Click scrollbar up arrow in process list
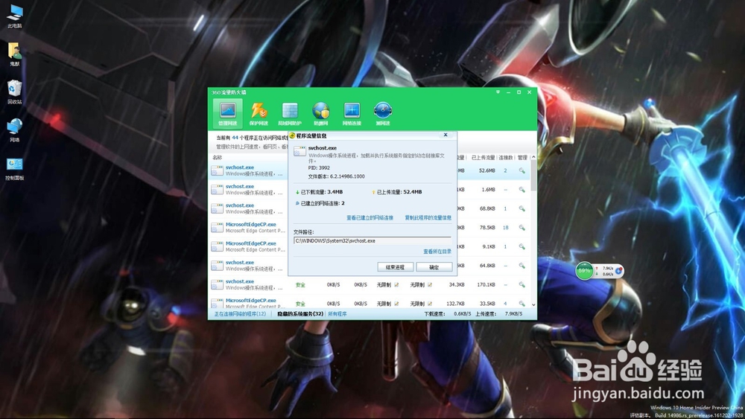This screenshot has width=745, height=419. click(533, 157)
